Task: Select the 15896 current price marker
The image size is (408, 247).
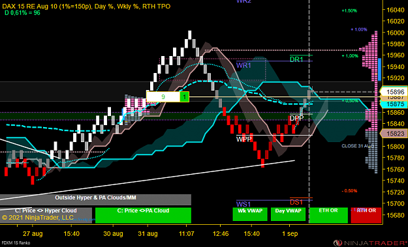Action: coord(394,92)
